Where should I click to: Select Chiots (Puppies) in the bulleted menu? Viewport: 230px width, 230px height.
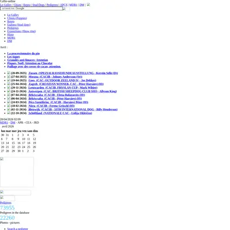click(17, 18)
